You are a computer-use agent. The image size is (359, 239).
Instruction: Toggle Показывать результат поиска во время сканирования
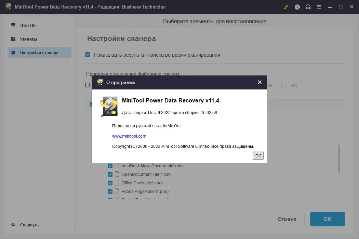88,55
